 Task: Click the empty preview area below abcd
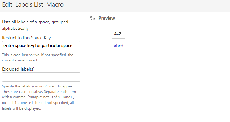point(159,85)
